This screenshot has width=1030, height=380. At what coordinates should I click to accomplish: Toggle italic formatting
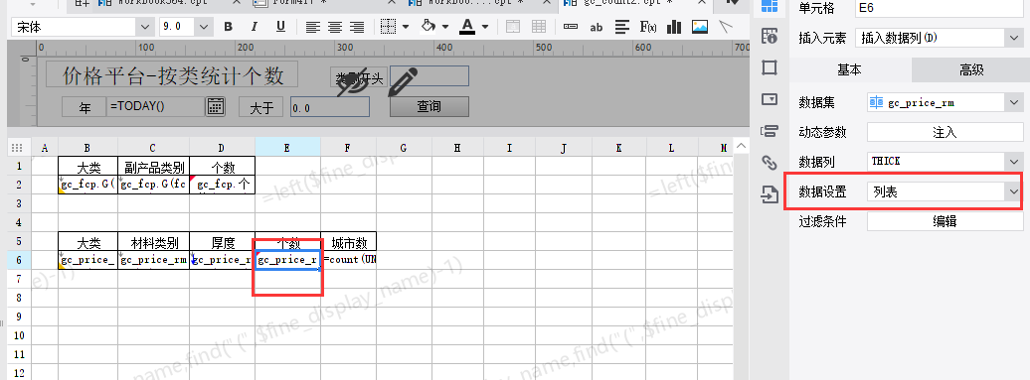click(x=255, y=27)
